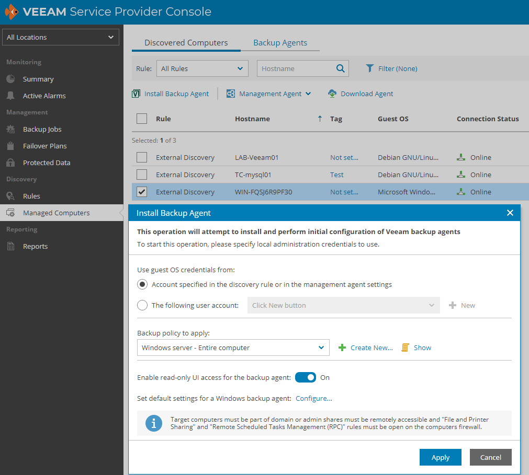
Task: Click the TC-mysql01 online status icon
Action: (x=461, y=175)
